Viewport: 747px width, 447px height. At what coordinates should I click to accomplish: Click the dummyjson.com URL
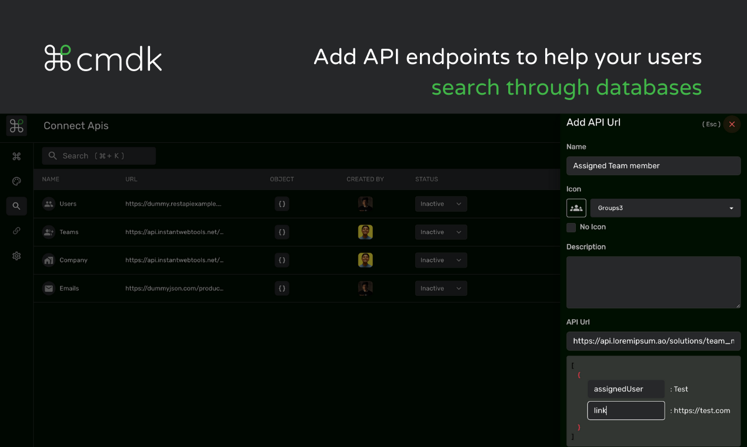174,288
